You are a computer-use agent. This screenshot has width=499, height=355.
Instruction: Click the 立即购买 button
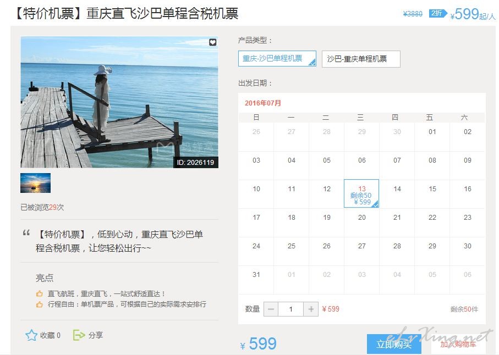point(394,344)
